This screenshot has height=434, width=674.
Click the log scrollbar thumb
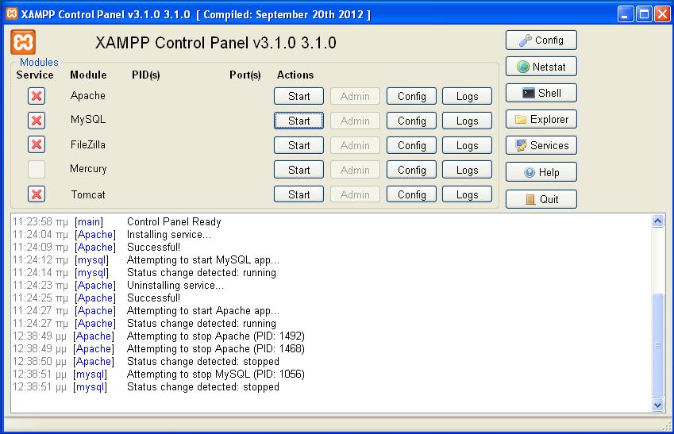[x=657, y=345]
